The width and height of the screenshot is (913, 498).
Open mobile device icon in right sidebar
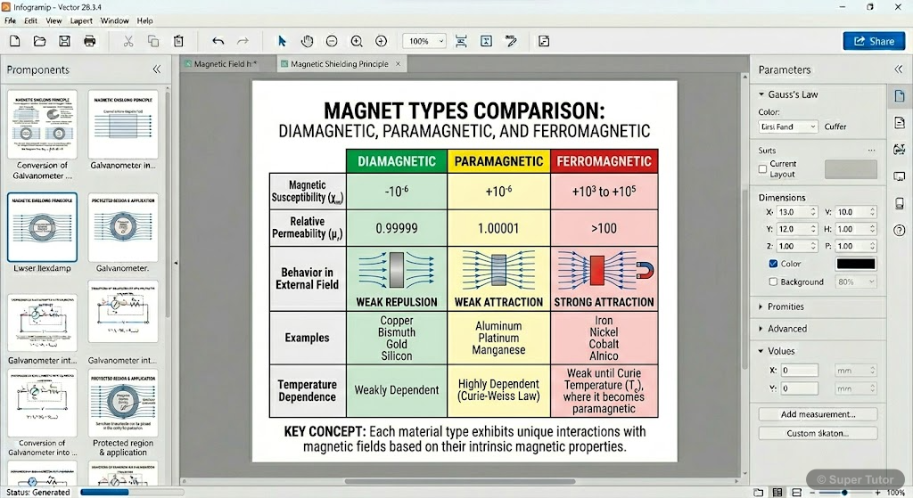pyautogui.click(x=900, y=204)
